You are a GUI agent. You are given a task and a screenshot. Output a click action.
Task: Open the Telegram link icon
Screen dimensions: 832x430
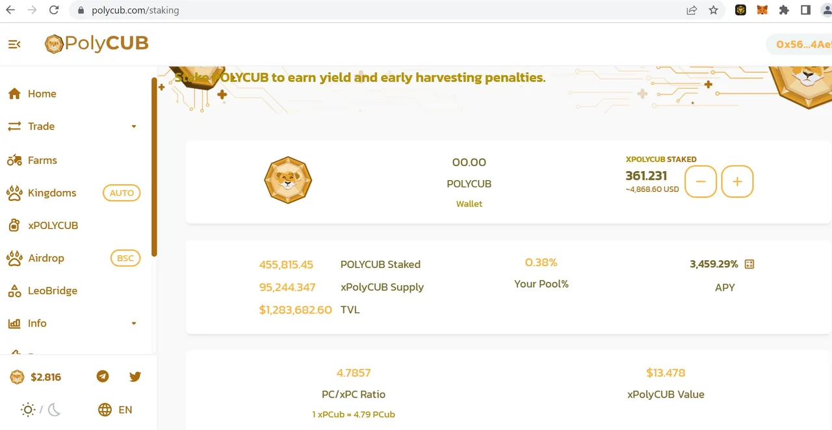click(103, 376)
